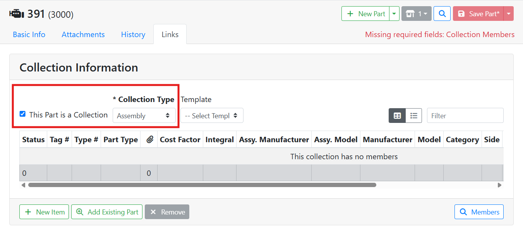Click Add Existing Part button
This screenshot has height=228, width=523.
[107, 212]
